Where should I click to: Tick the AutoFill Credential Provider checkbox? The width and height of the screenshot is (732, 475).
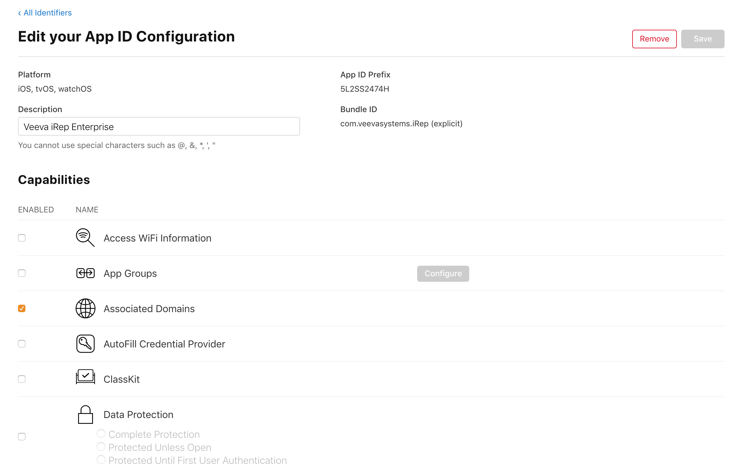pos(22,344)
